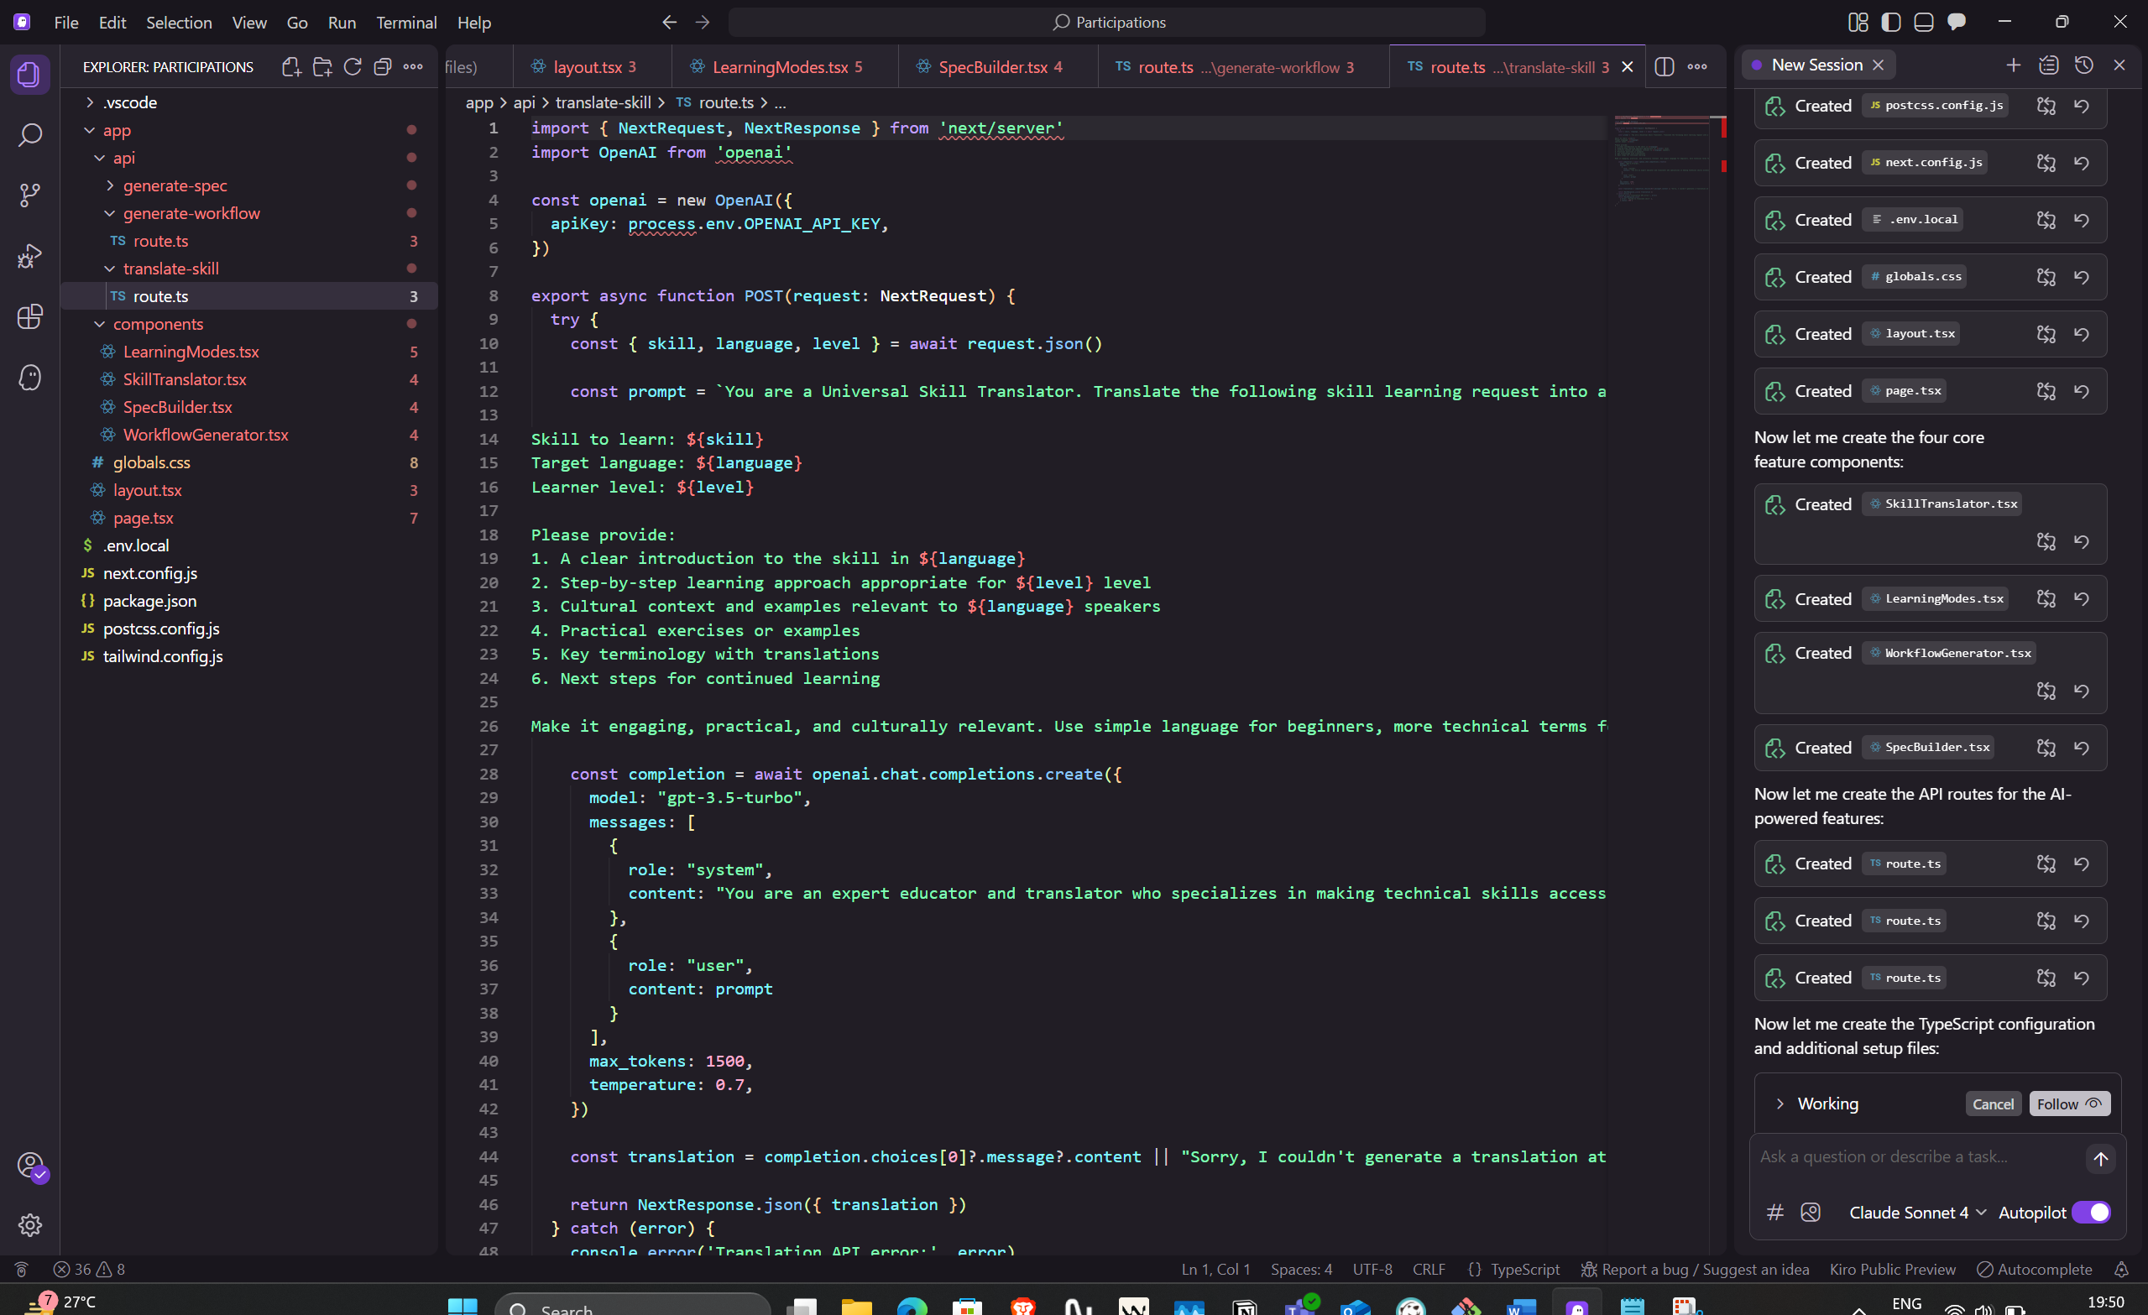Switch to the SpecBuilder.tsx tab
The width and height of the screenshot is (2148, 1315).
point(992,67)
